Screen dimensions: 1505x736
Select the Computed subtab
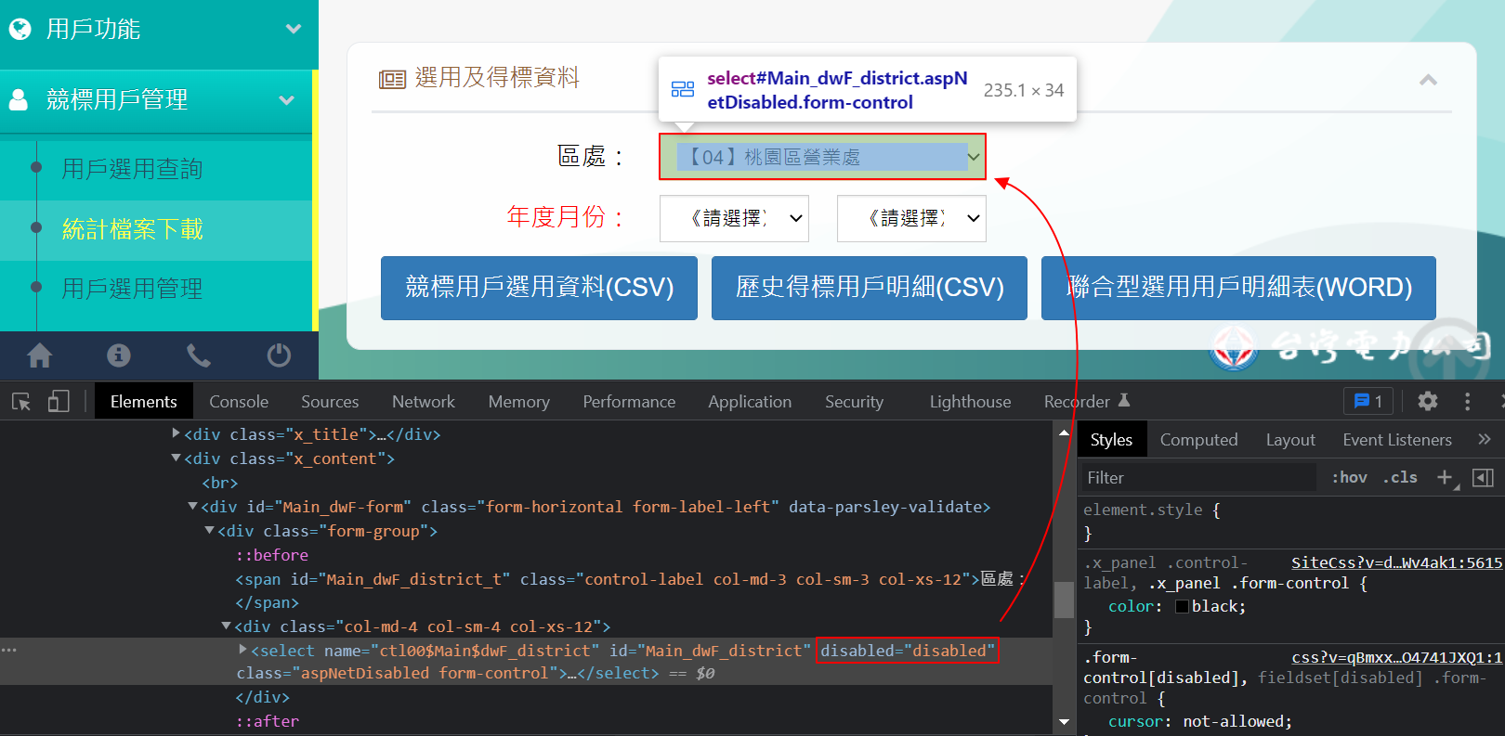click(1198, 439)
